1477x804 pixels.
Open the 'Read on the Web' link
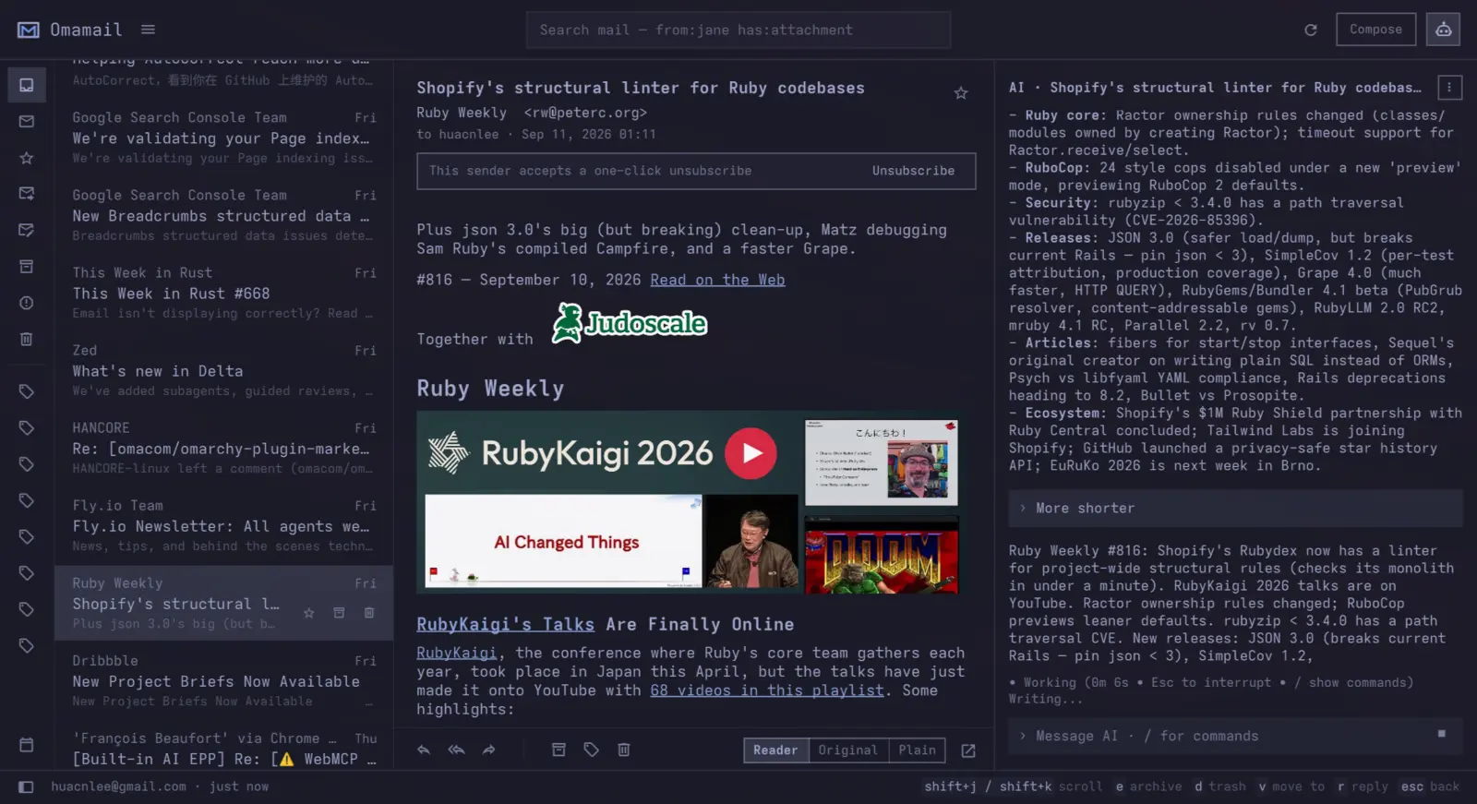(x=717, y=280)
